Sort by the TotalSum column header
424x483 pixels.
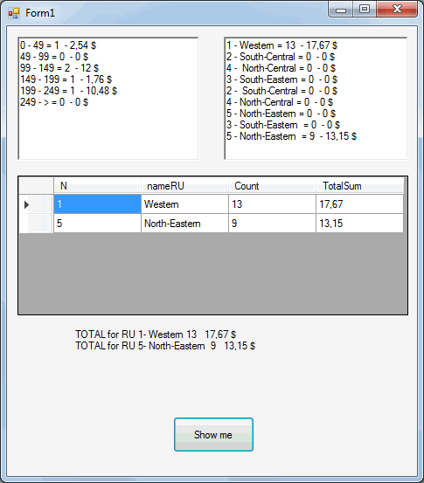pos(360,186)
